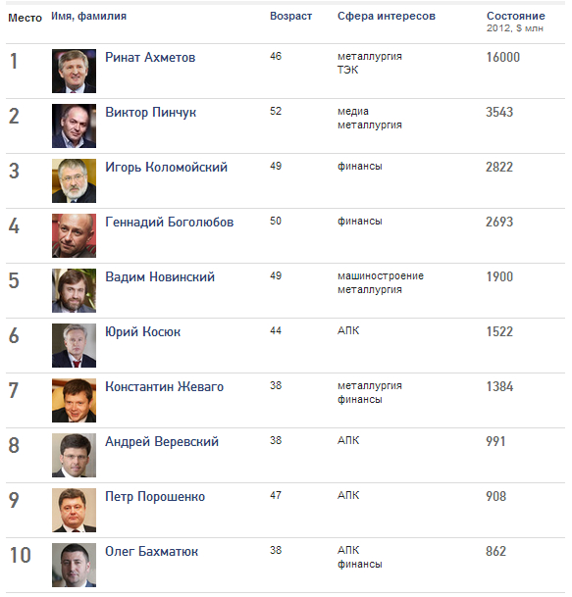This screenshot has height=597, width=572.
Task: Open the Ринат Ахметов name link
Action: (150, 58)
